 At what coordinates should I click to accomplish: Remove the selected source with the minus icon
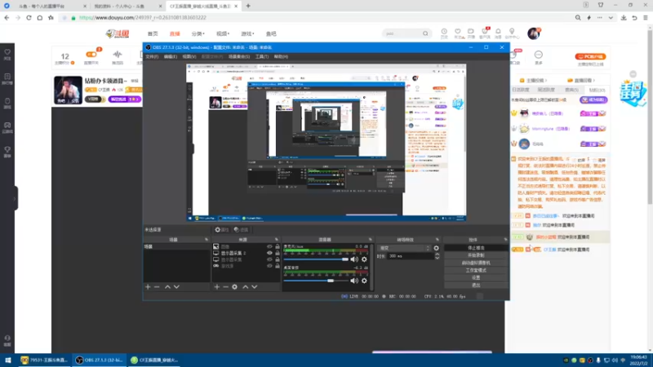226,287
